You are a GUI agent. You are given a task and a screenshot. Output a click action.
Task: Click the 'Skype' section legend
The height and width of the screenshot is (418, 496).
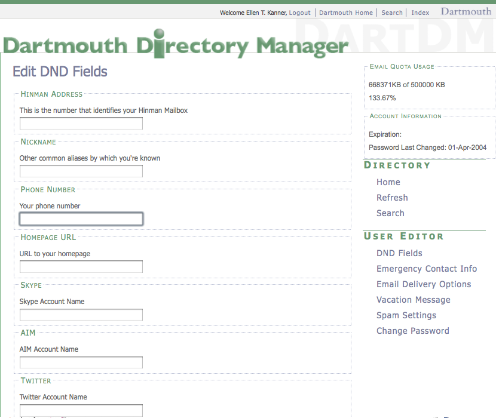(31, 285)
